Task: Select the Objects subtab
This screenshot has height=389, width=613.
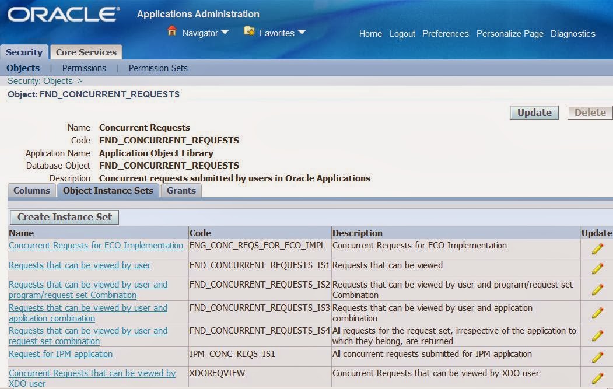Action: click(x=23, y=68)
